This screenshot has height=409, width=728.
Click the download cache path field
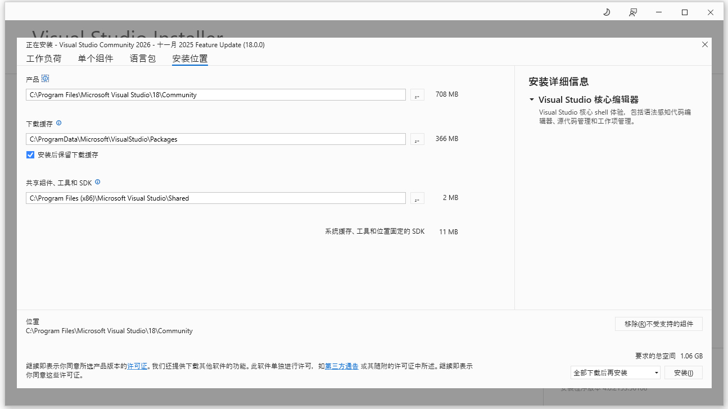point(215,139)
